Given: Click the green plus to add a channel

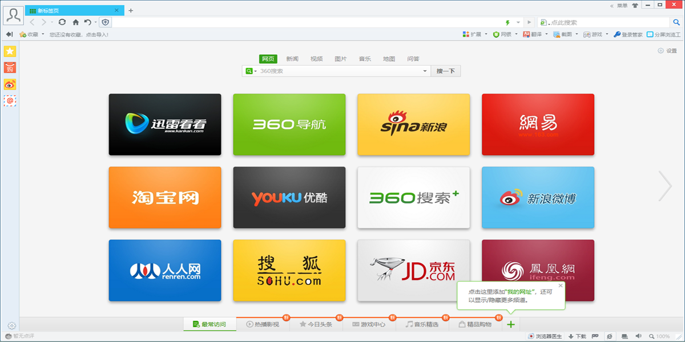Looking at the screenshot, I should coord(511,324).
